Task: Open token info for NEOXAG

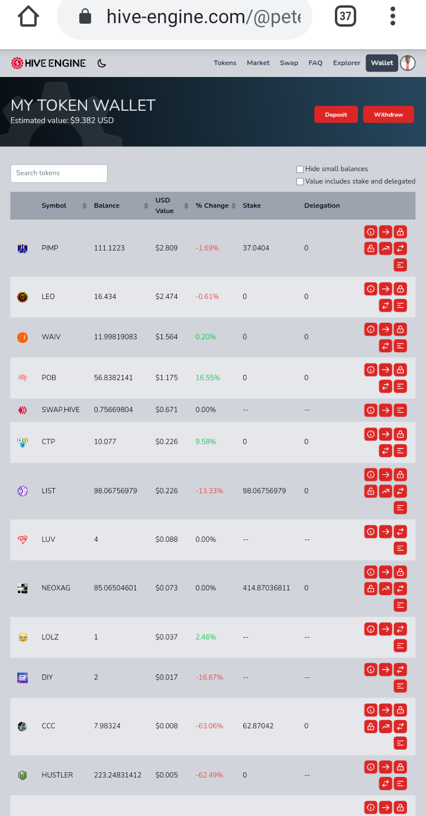Action: click(x=370, y=572)
